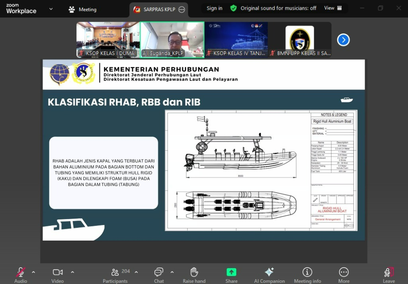This screenshot has width=408, height=284.
Task: Expand the arrow beside Chat
Action: [172, 272]
